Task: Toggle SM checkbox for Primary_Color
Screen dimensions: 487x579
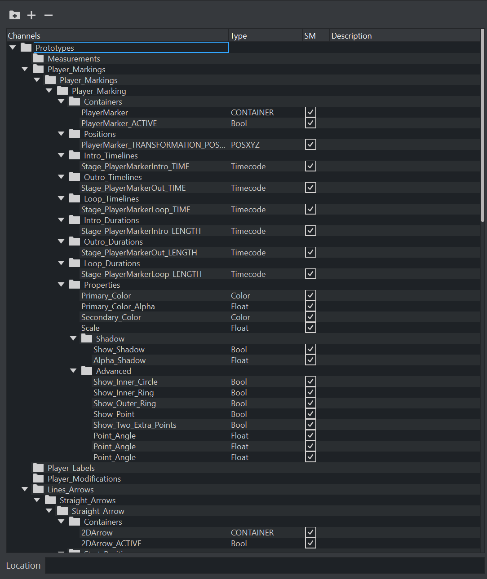Action: [x=310, y=296]
